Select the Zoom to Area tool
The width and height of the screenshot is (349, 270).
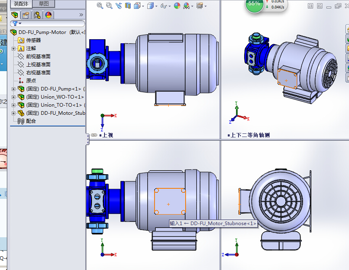tap(109, 6)
